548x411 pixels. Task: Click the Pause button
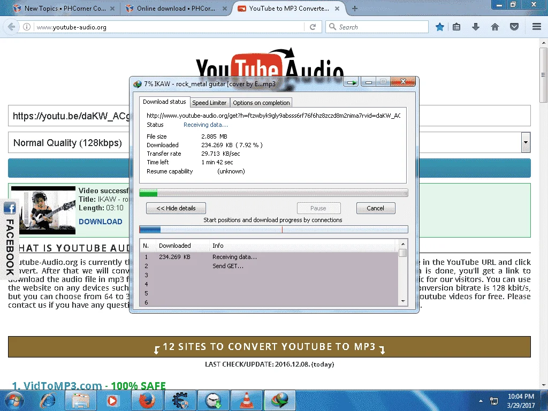[318, 208]
